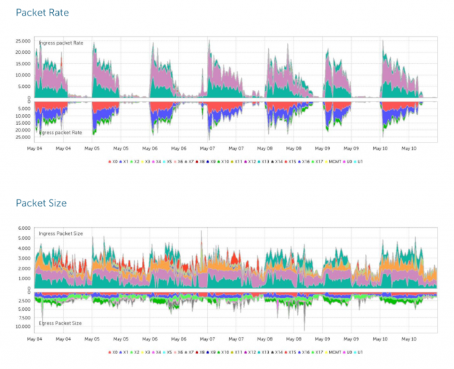Click X11 legend marker under Packet Rate chart
This screenshot has width=454, height=369.
[x=232, y=162]
